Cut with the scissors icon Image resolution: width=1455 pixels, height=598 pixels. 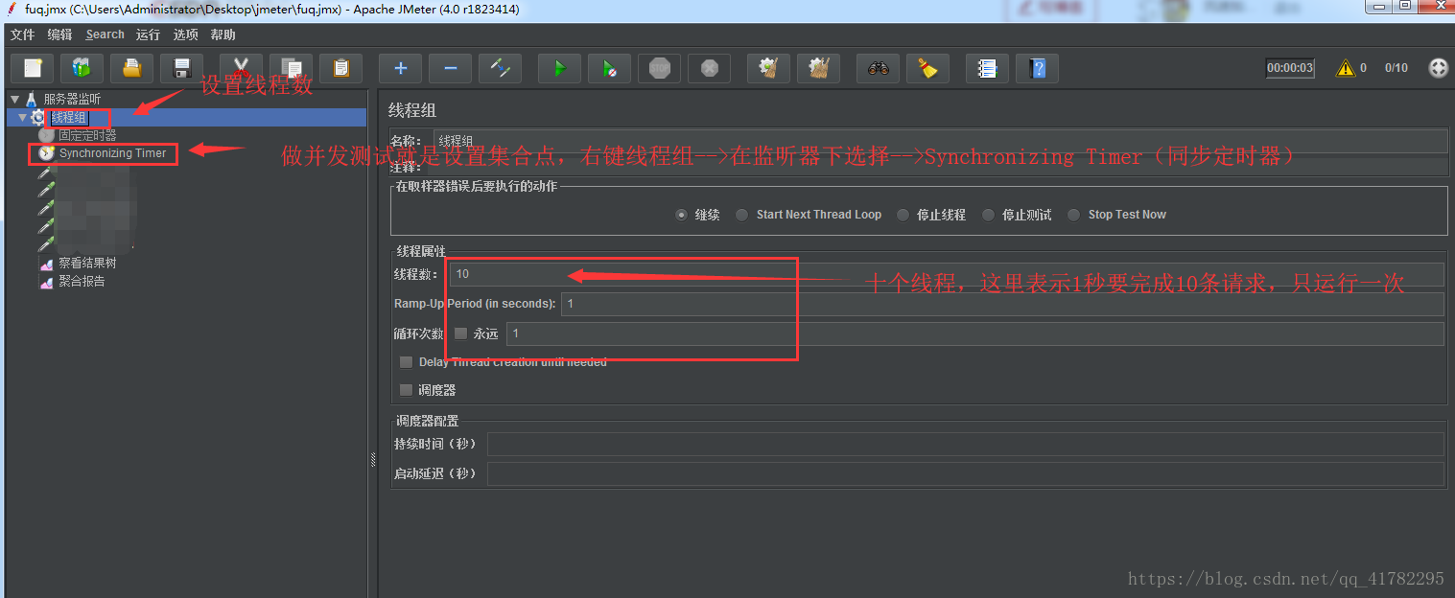pos(241,68)
